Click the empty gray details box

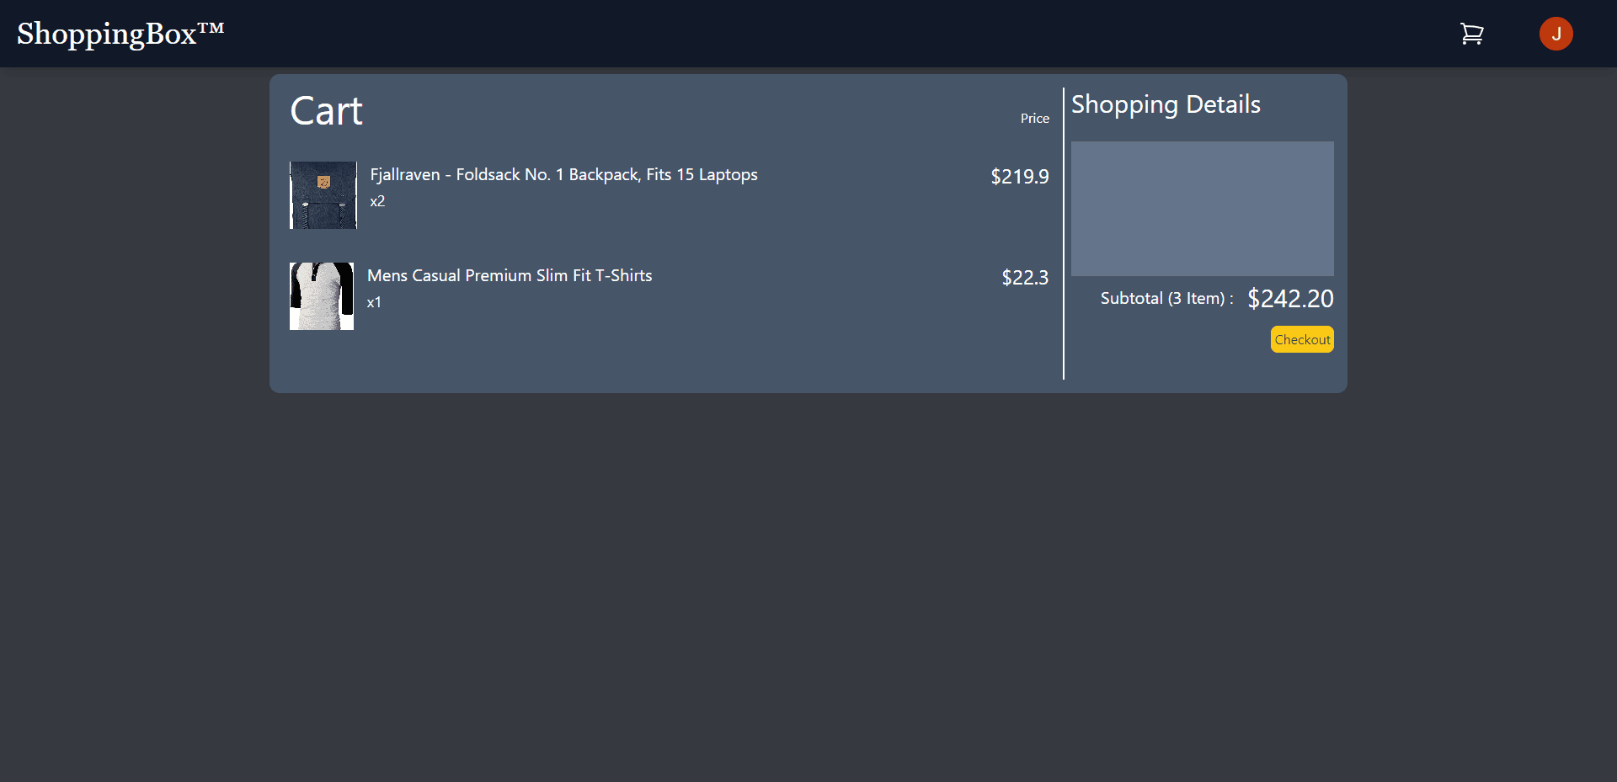(x=1202, y=209)
